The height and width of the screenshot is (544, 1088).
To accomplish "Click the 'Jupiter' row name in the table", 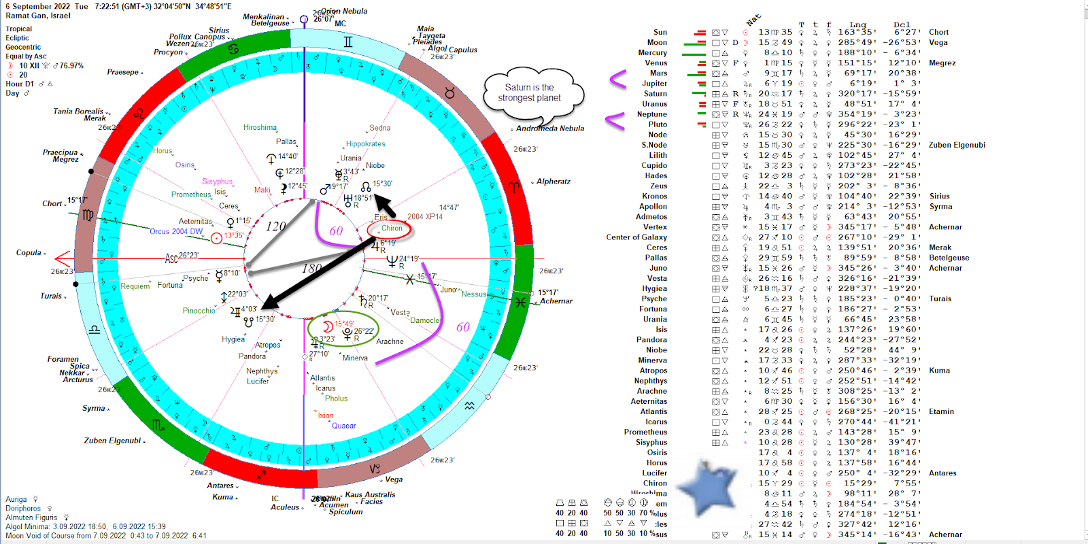I will (655, 83).
